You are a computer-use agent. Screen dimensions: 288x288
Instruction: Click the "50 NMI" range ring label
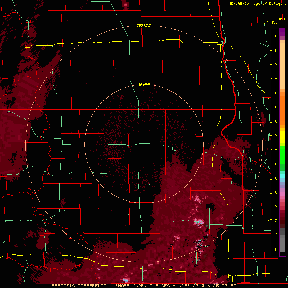click(x=144, y=84)
